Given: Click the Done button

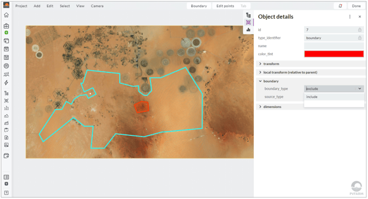Looking at the screenshot, I should 356,6.
